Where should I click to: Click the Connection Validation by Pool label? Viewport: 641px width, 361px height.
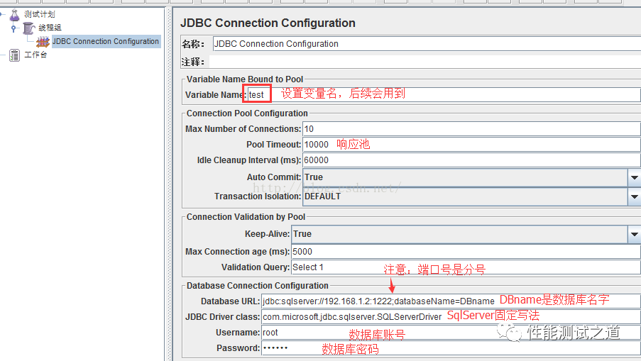pyautogui.click(x=246, y=217)
